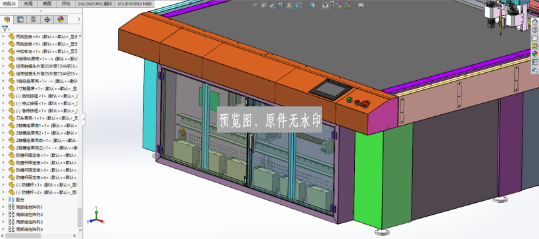Select the 局部线性阵列2 feature row

[26, 214]
